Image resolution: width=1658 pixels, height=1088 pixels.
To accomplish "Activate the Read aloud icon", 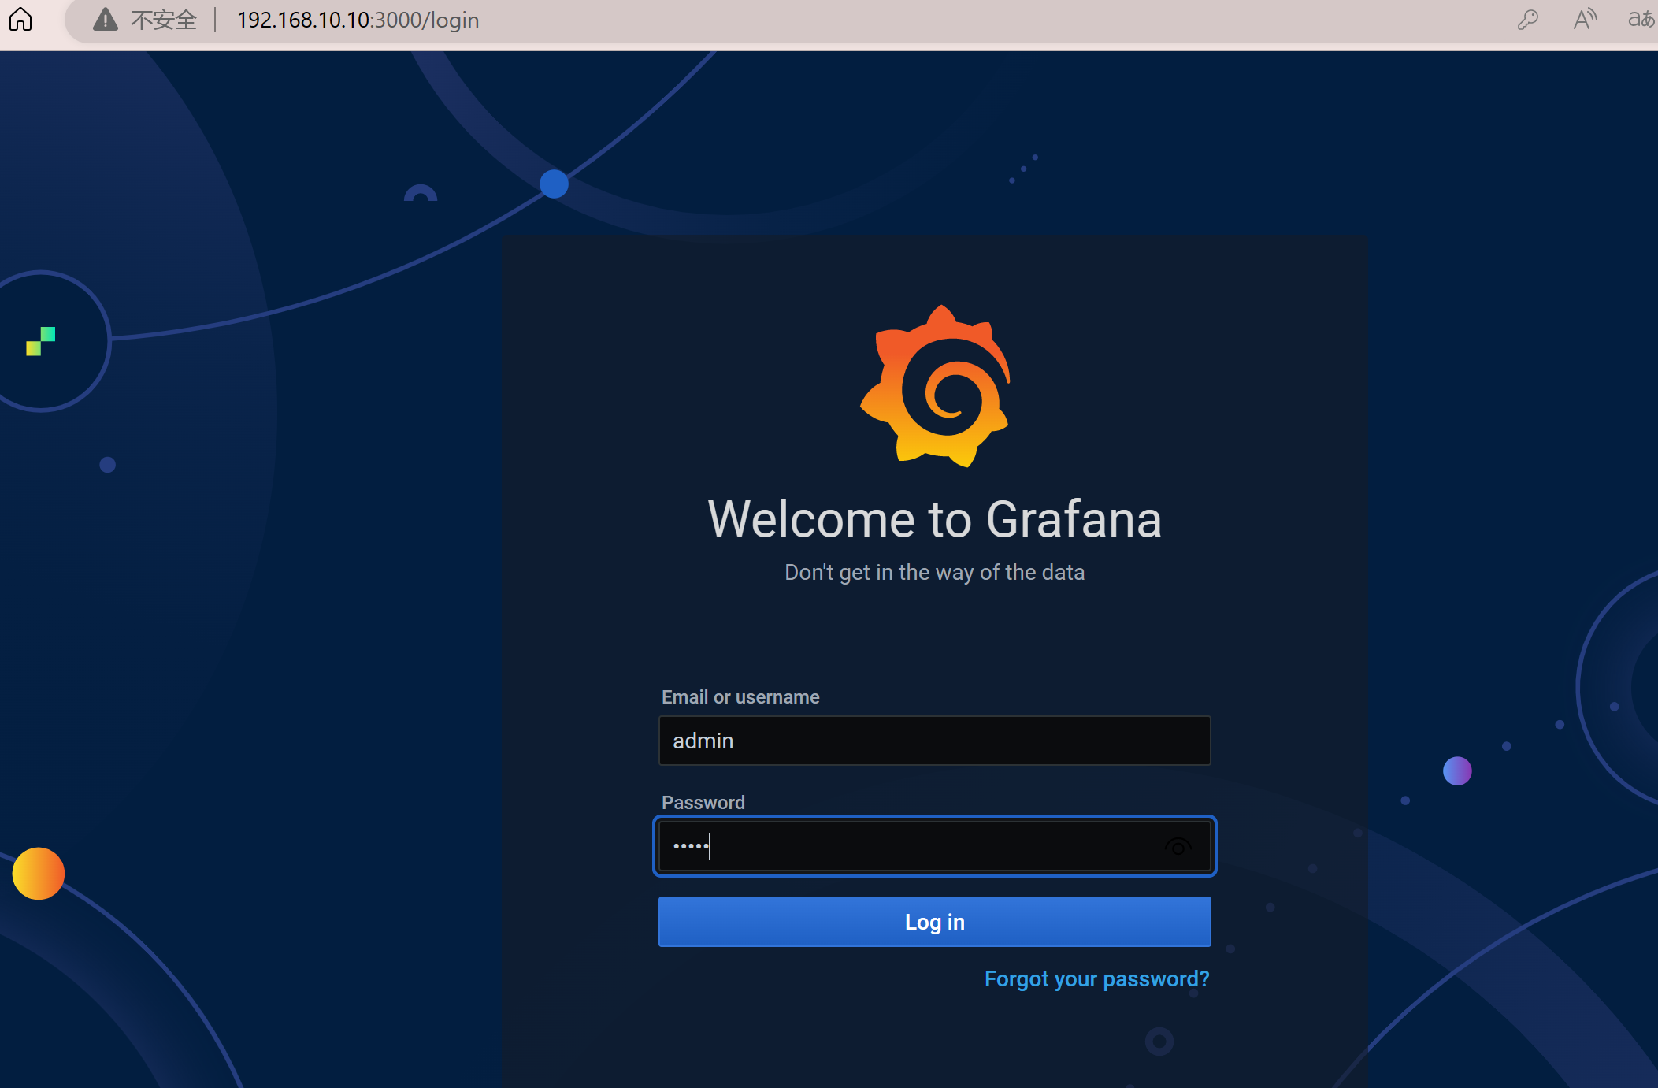I will pyautogui.click(x=1585, y=19).
